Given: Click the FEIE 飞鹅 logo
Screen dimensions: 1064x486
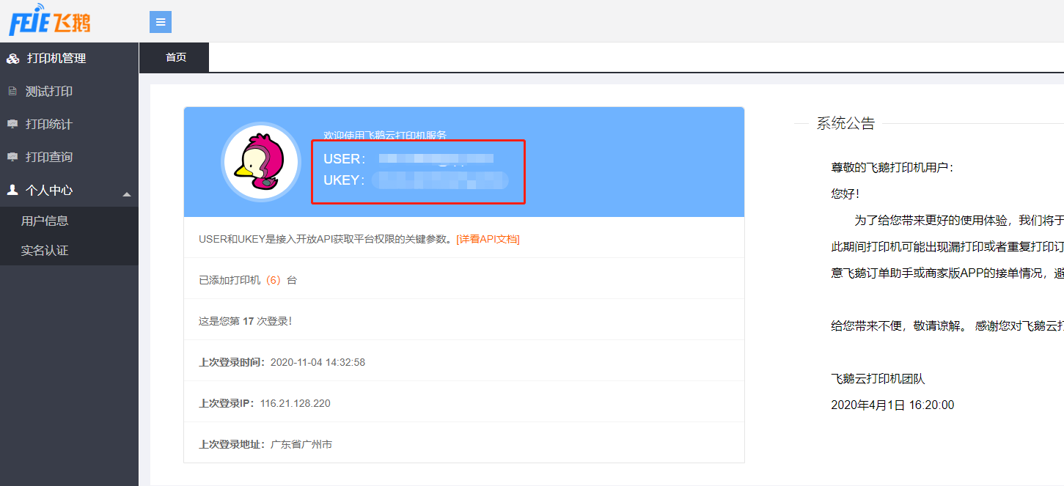Looking at the screenshot, I should tap(50, 21).
